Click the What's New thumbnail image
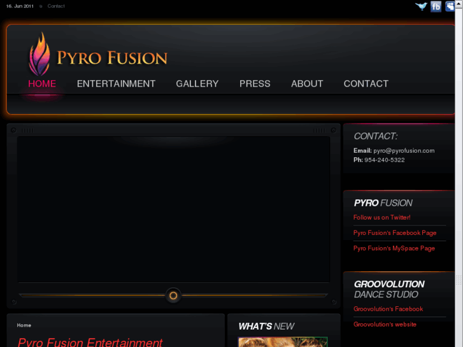Image resolution: width=463 pixels, height=347 pixels. coord(283,342)
